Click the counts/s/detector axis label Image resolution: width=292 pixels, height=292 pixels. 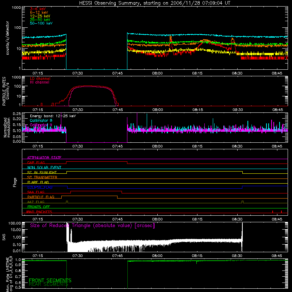(8, 38)
